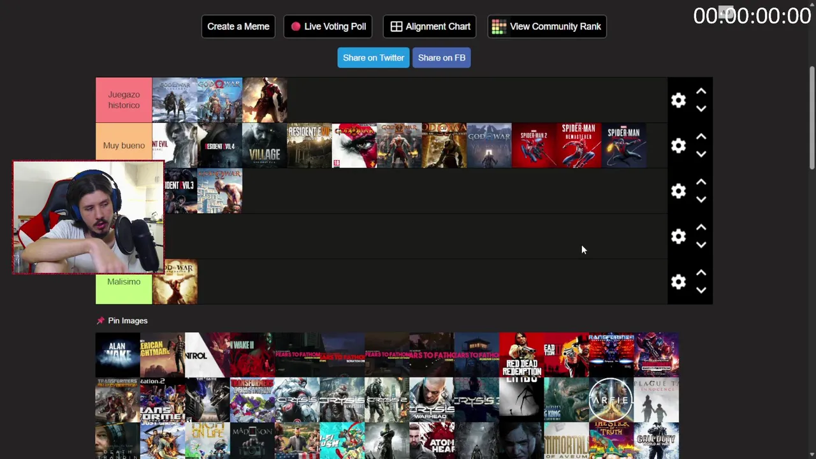Select God of War 2018 cover in top tier
The image size is (816, 459).
[220, 100]
